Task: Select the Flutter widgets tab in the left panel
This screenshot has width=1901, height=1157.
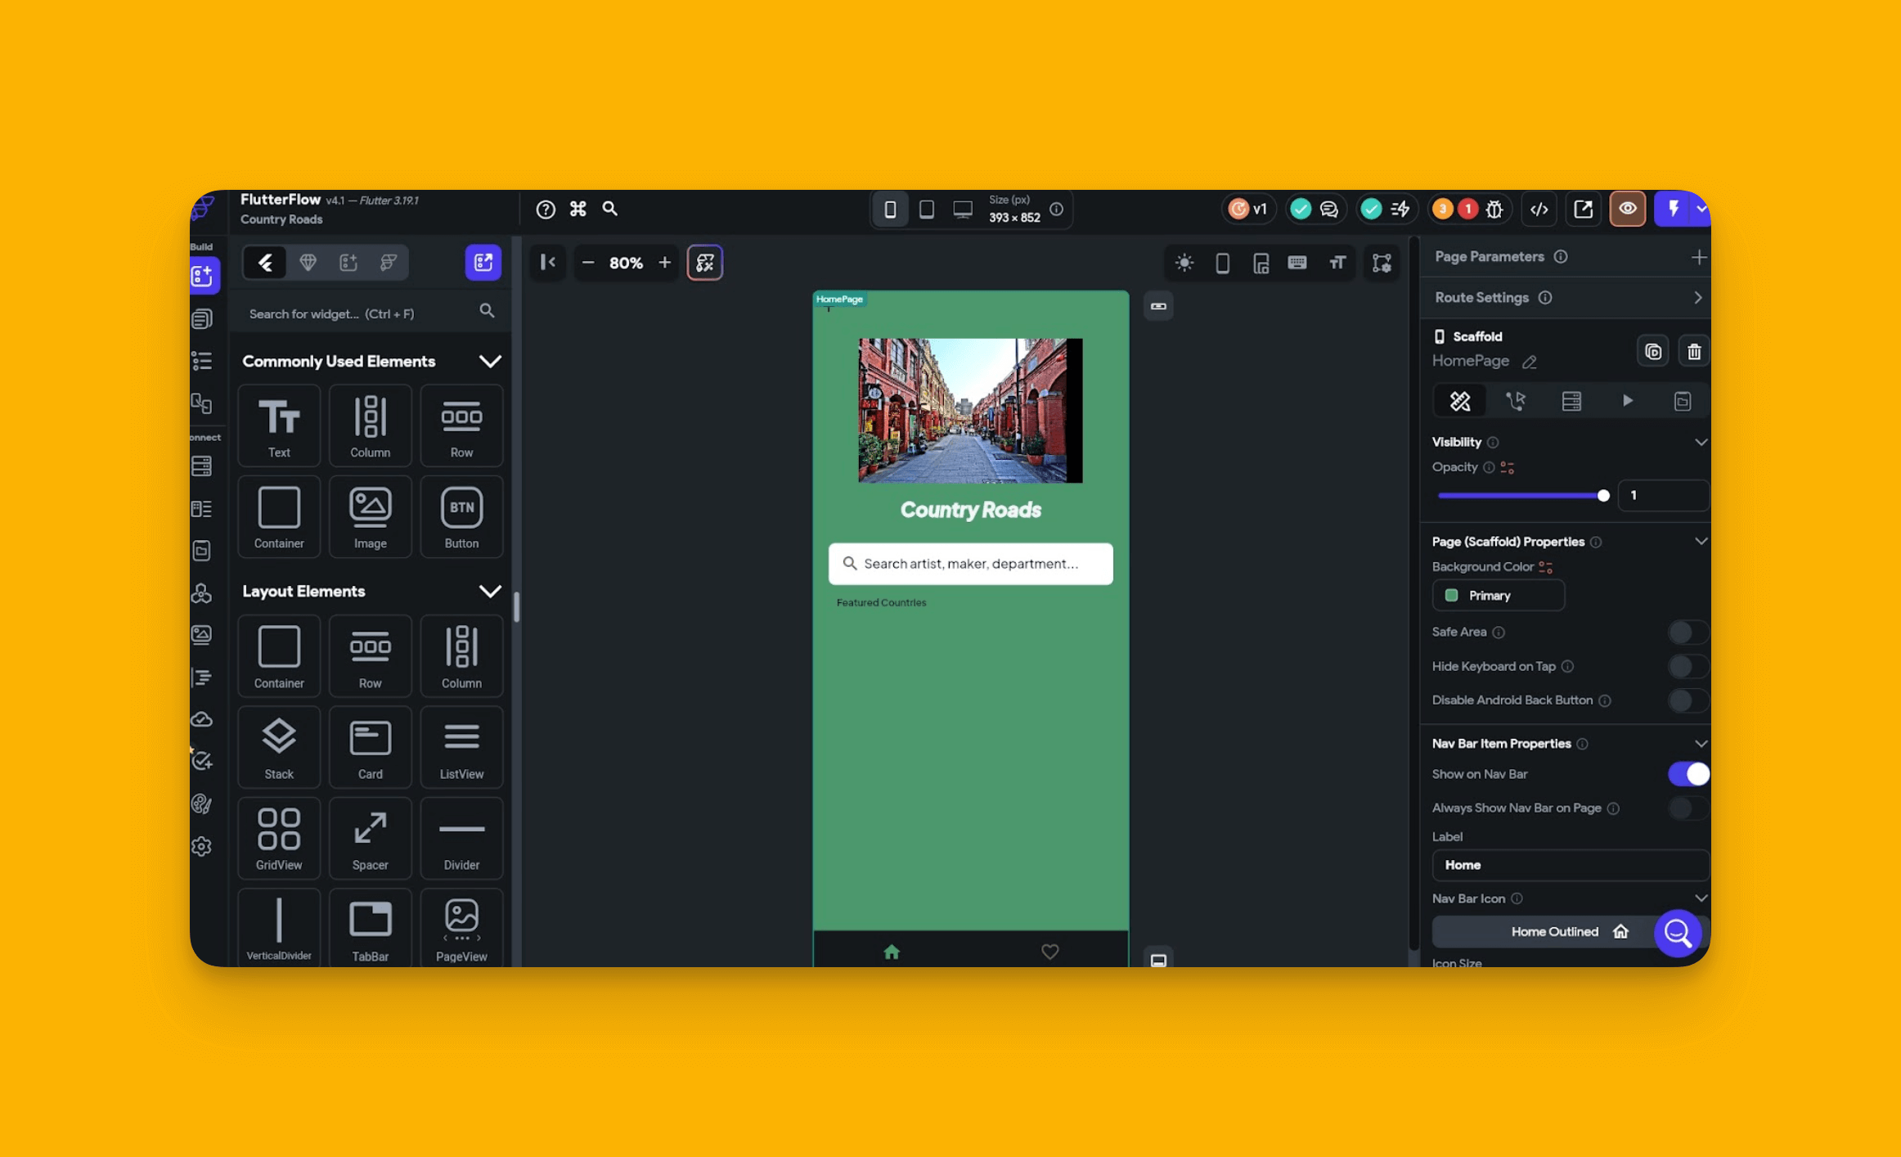Action: [264, 262]
